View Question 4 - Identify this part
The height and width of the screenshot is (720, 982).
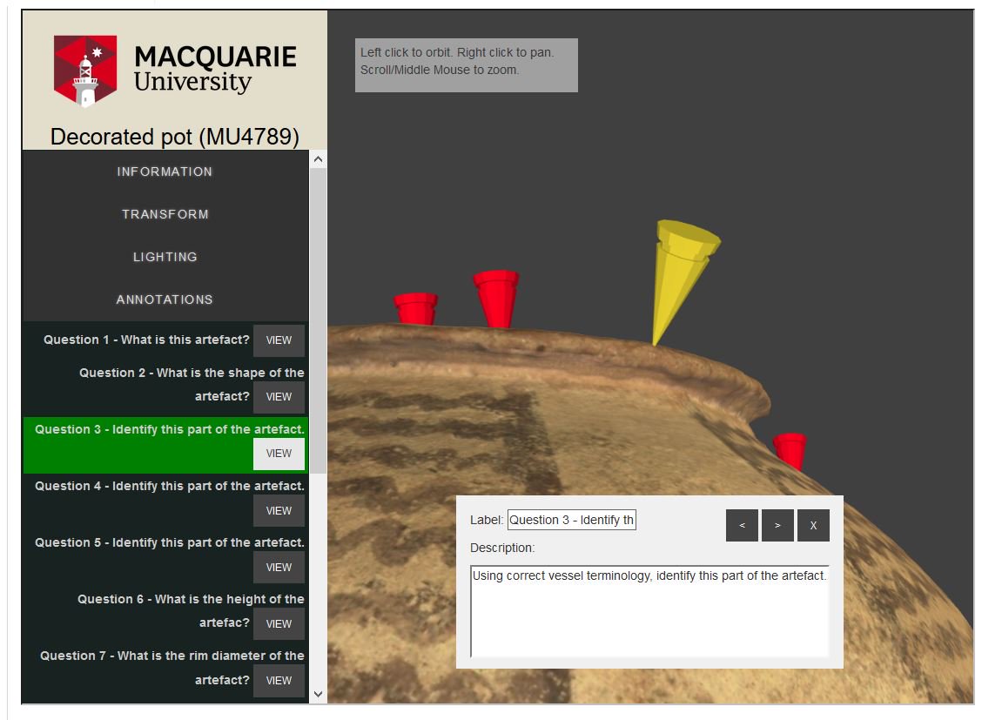279,511
